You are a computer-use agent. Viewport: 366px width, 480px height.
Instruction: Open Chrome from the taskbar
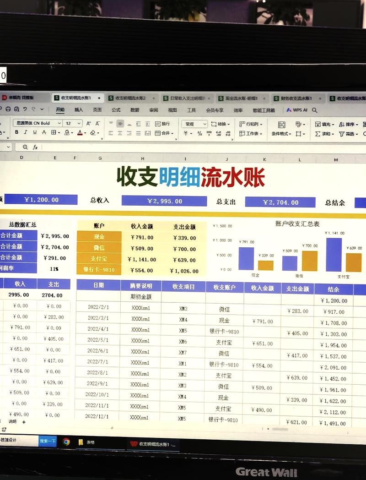tap(66, 442)
